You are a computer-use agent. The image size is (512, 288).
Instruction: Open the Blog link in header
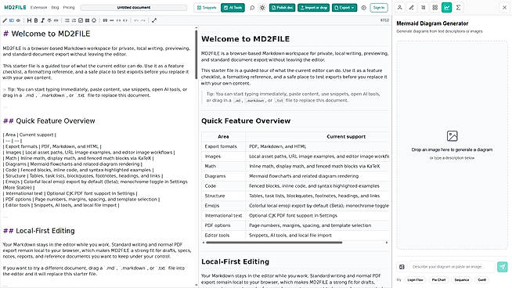tap(55, 8)
